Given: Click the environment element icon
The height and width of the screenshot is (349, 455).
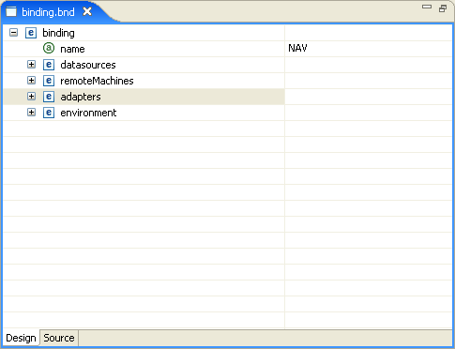Looking at the screenshot, I should (x=49, y=113).
